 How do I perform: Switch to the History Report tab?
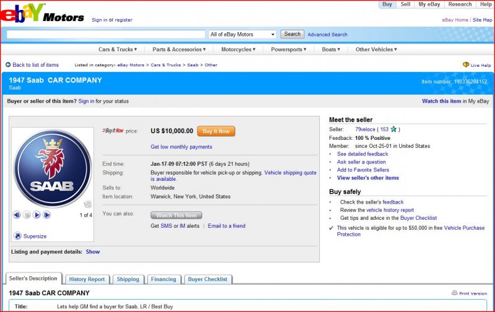87,279
